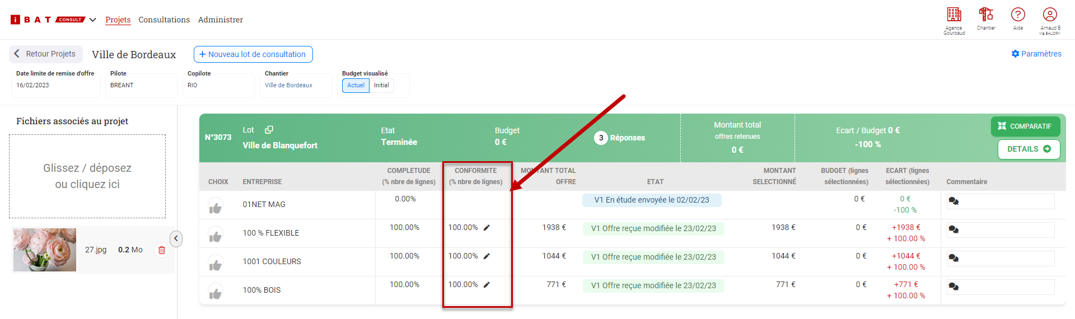The image size is (1075, 319).
Task: Open Paramètres settings
Action: 1036,54
